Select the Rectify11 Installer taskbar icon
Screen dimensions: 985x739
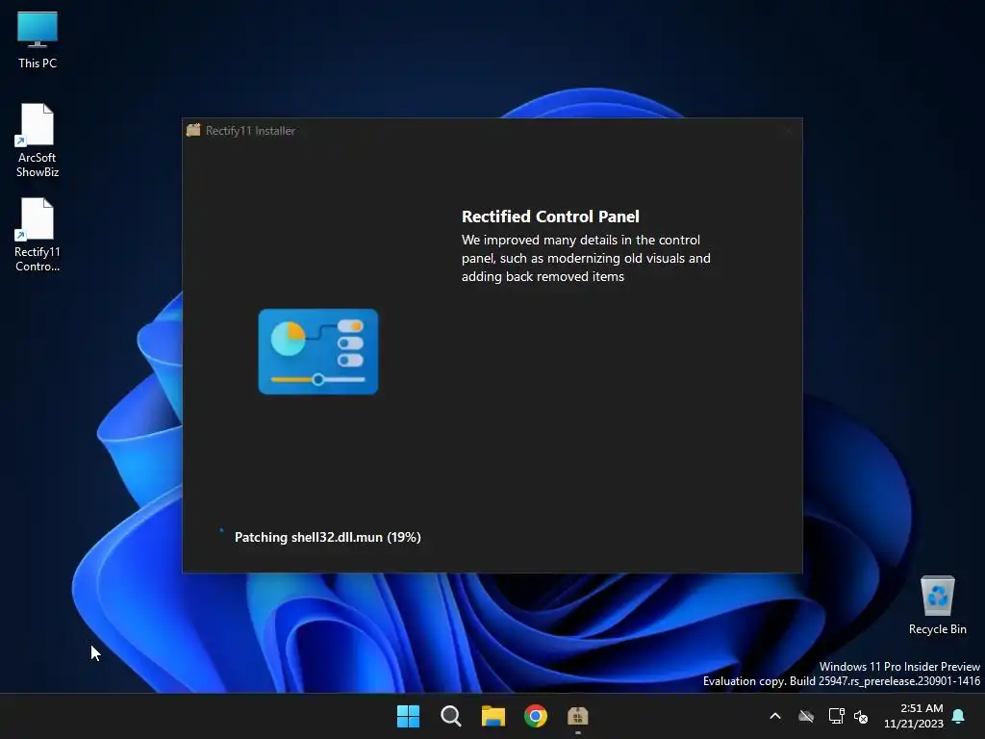point(578,716)
